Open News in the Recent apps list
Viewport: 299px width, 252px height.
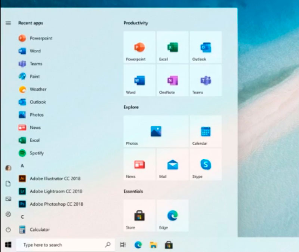tap(30, 127)
